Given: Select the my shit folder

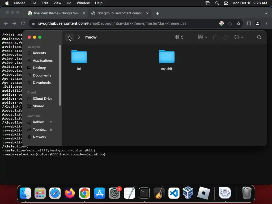Looking at the screenshot, I should [167, 60].
